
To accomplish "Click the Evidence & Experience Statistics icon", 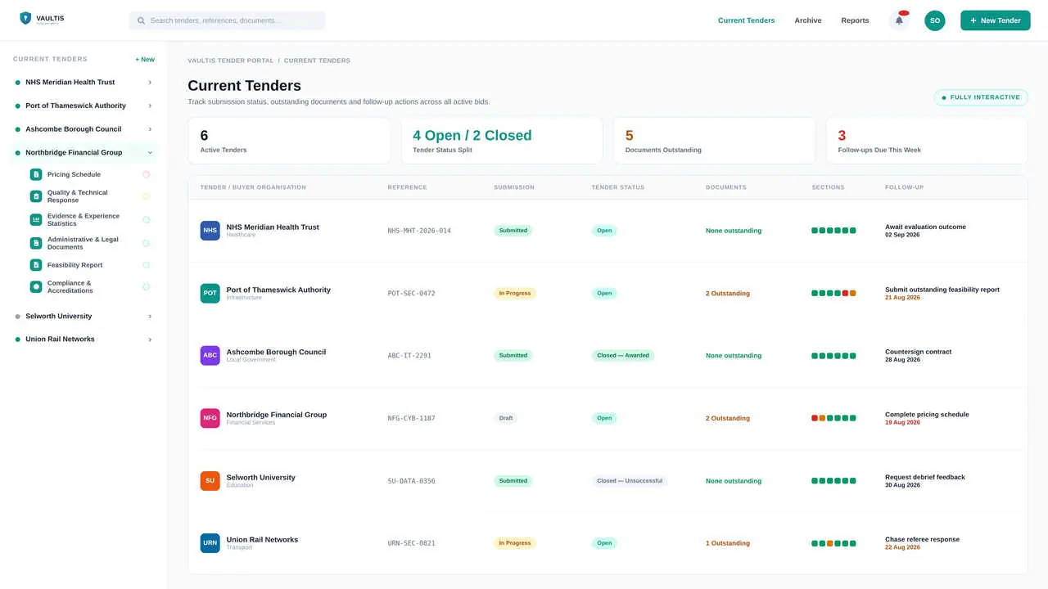I will tap(36, 219).
